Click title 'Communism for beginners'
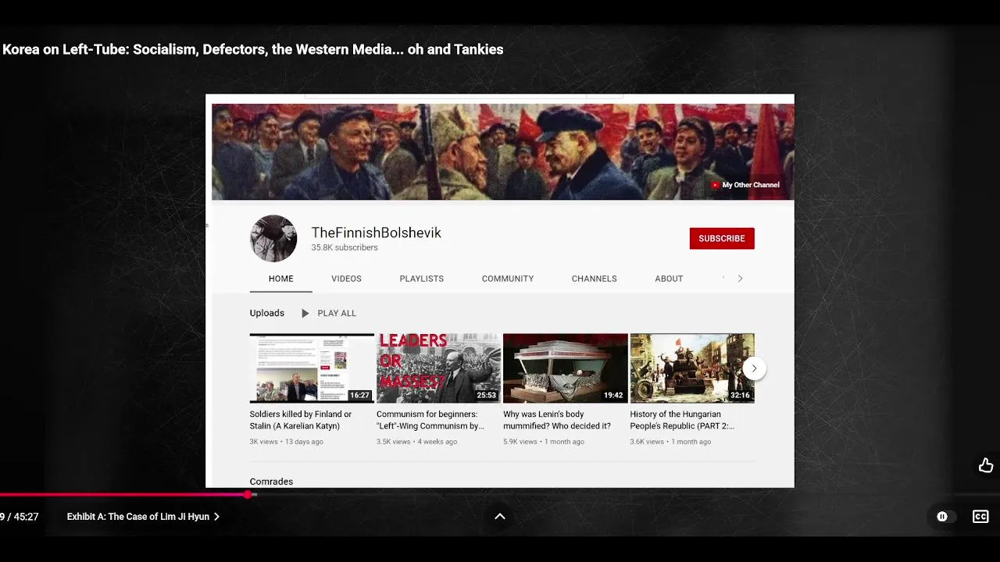 click(x=430, y=420)
